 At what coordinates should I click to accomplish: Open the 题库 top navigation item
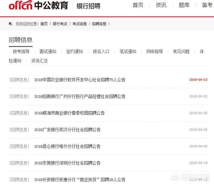point(184,5)
